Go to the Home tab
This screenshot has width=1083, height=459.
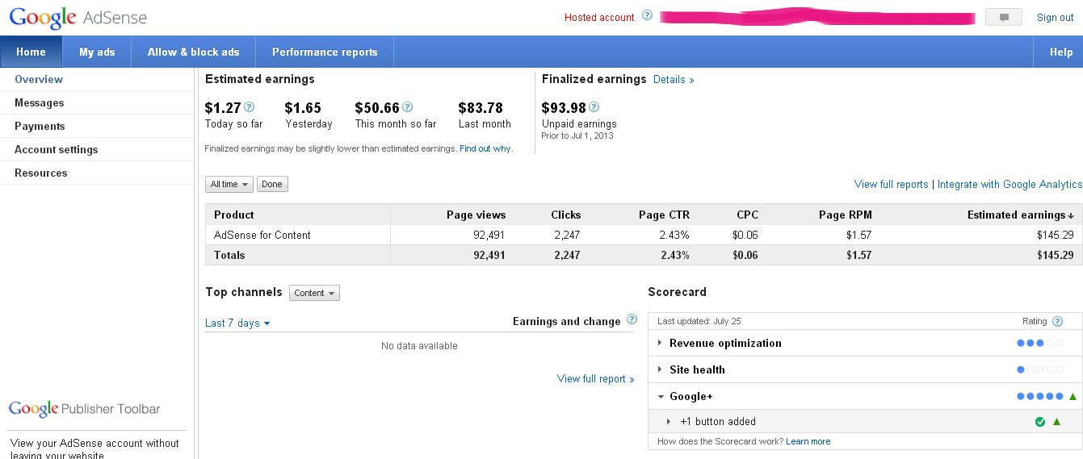[31, 52]
